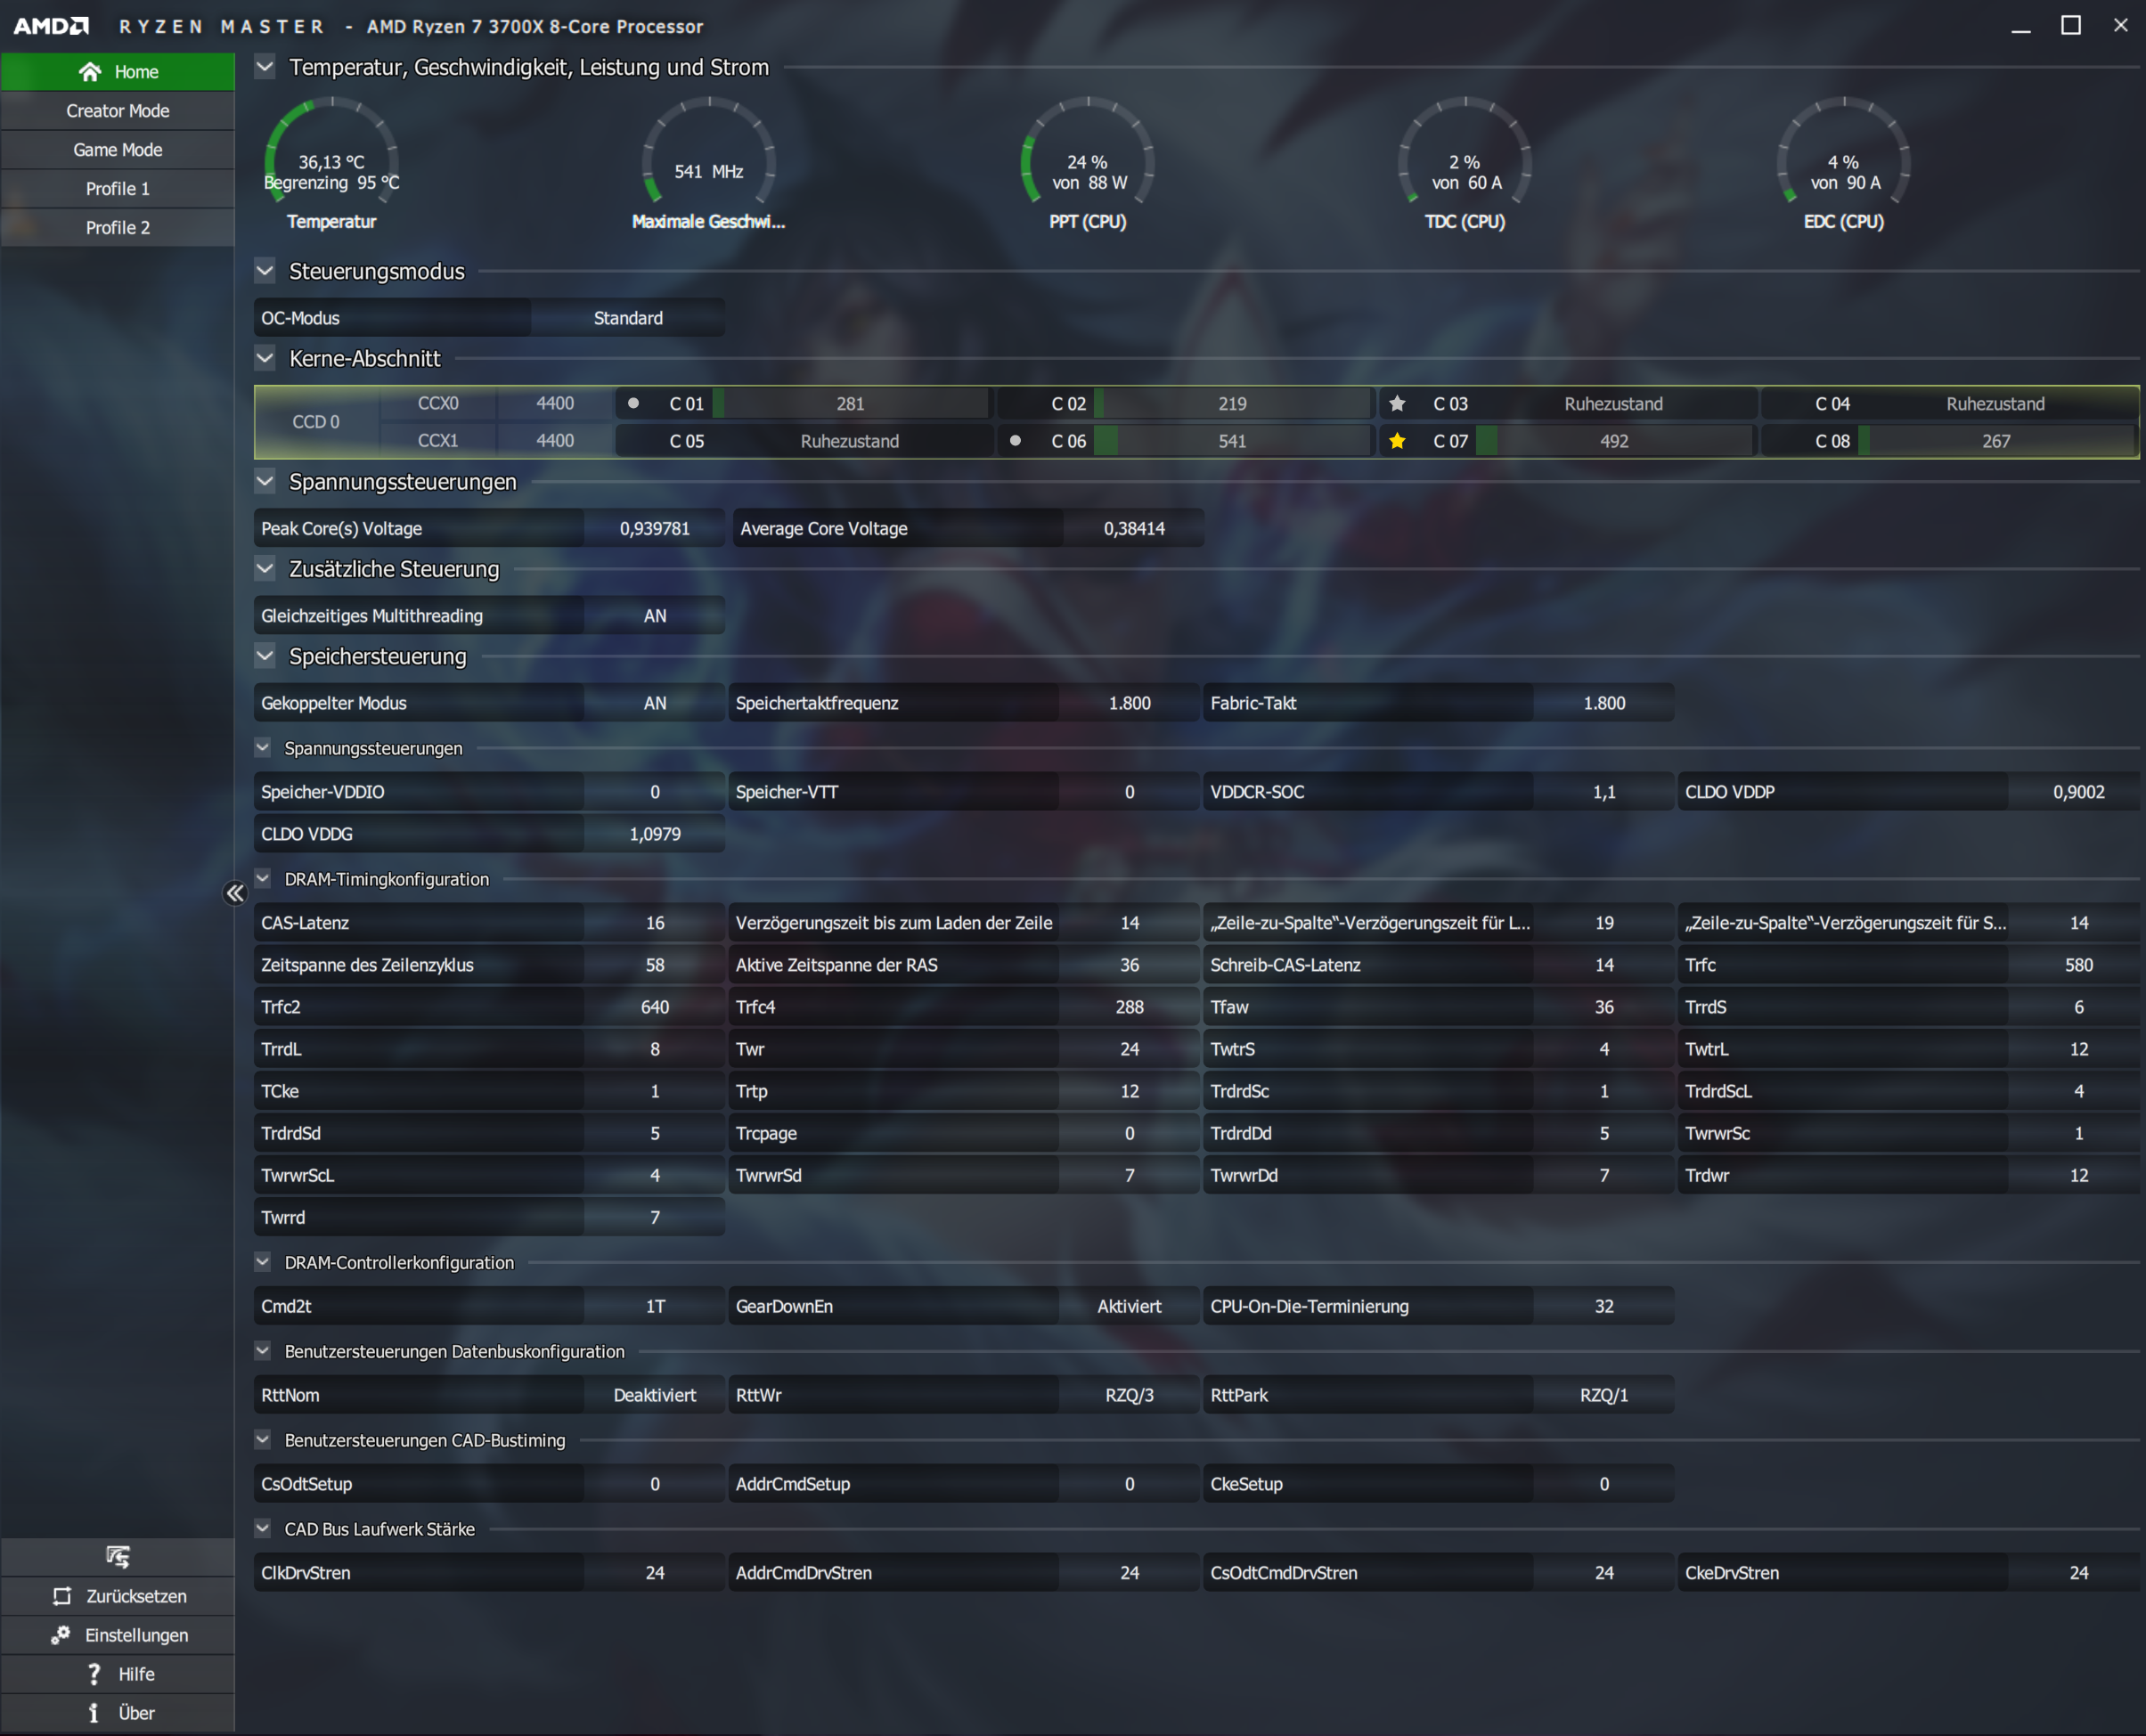Collapse the Kerne-Abschnitt section

click(265, 358)
